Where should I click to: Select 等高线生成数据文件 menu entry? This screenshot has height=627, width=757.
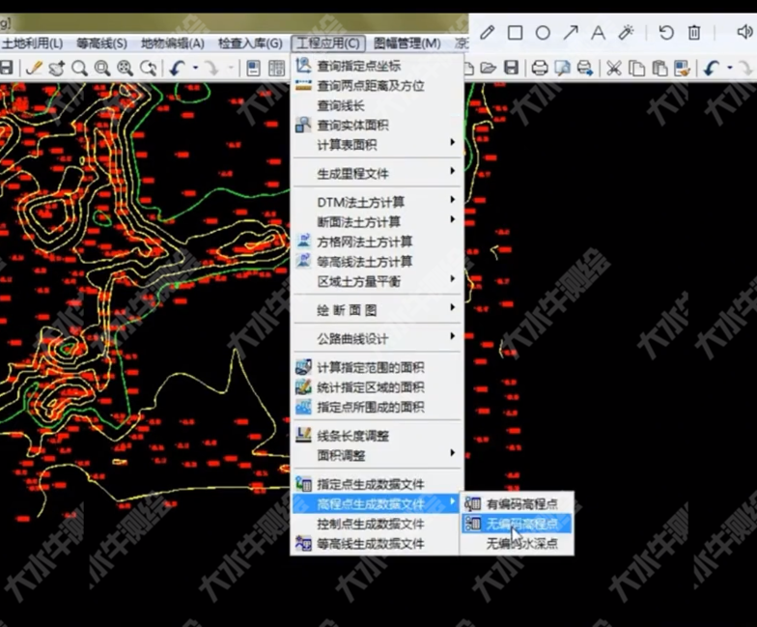tap(370, 544)
